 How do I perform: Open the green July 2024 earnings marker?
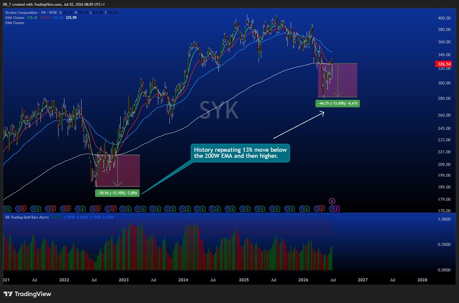click(217, 208)
